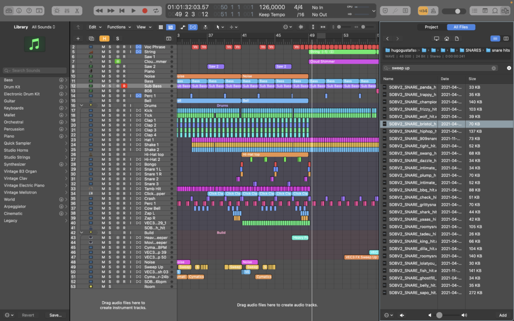Switch to the Project tab in the browser
The height and width of the screenshot is (321, 514).
431,27
